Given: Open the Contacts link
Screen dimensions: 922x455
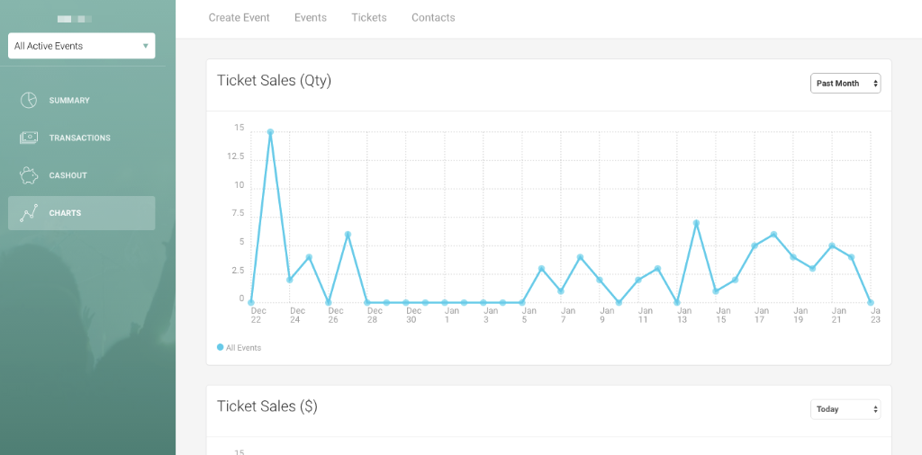Looking at the screenshot, I should click(433, 17).
